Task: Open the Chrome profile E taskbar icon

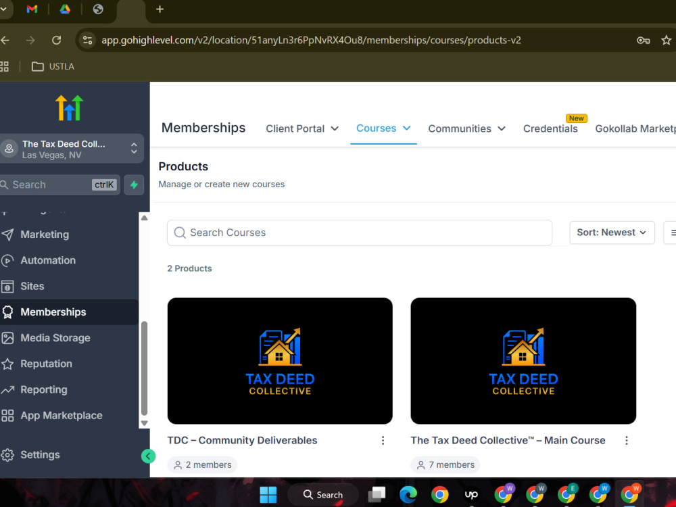Action: coord(566,494)
